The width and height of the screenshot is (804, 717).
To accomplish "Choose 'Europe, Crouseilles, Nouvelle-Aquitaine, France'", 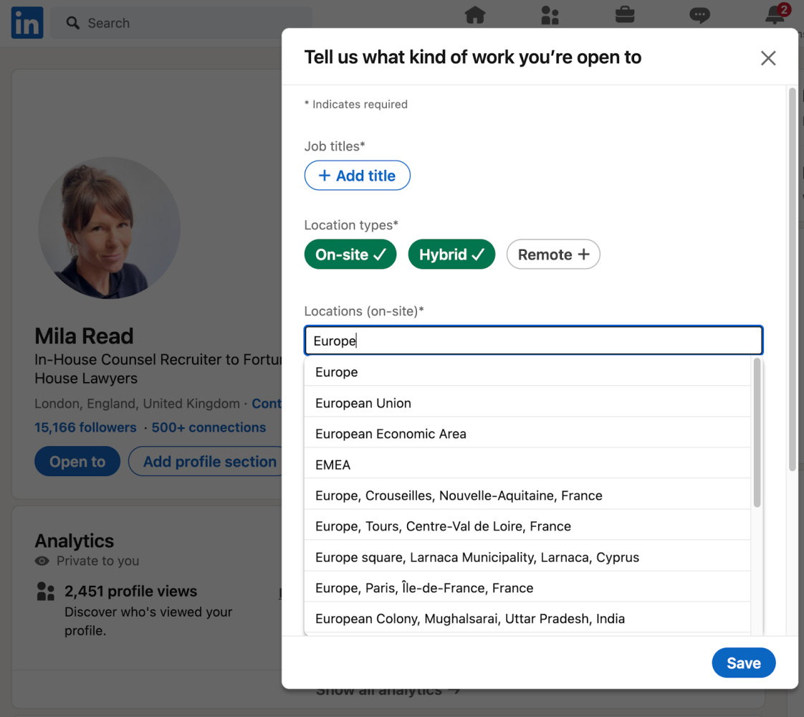I will 527,495.
